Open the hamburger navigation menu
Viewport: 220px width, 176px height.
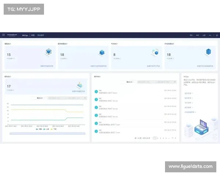4,35
